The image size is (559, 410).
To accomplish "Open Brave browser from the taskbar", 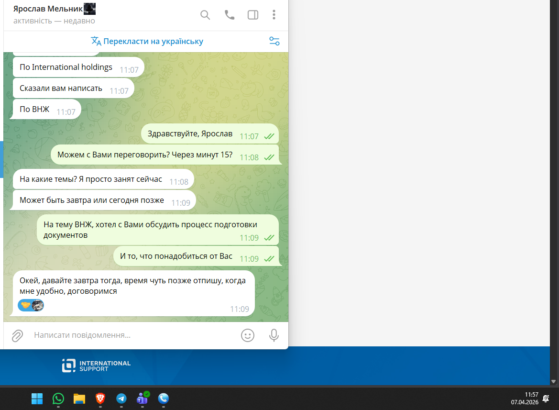I will pyautogui.click(x=100, y=399).
